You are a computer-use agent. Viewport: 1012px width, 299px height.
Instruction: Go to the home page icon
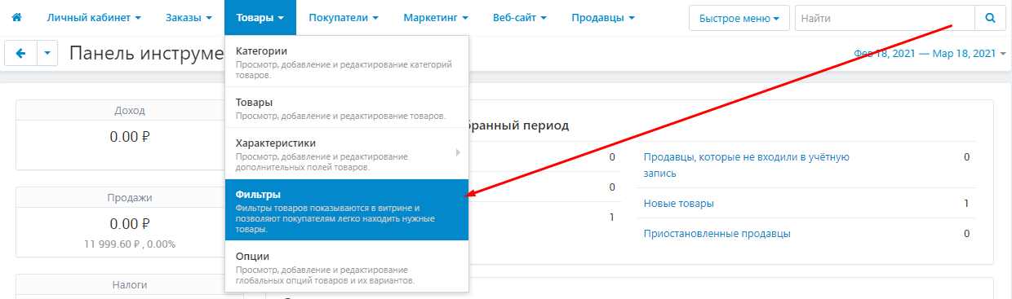(x=16, y=17)
